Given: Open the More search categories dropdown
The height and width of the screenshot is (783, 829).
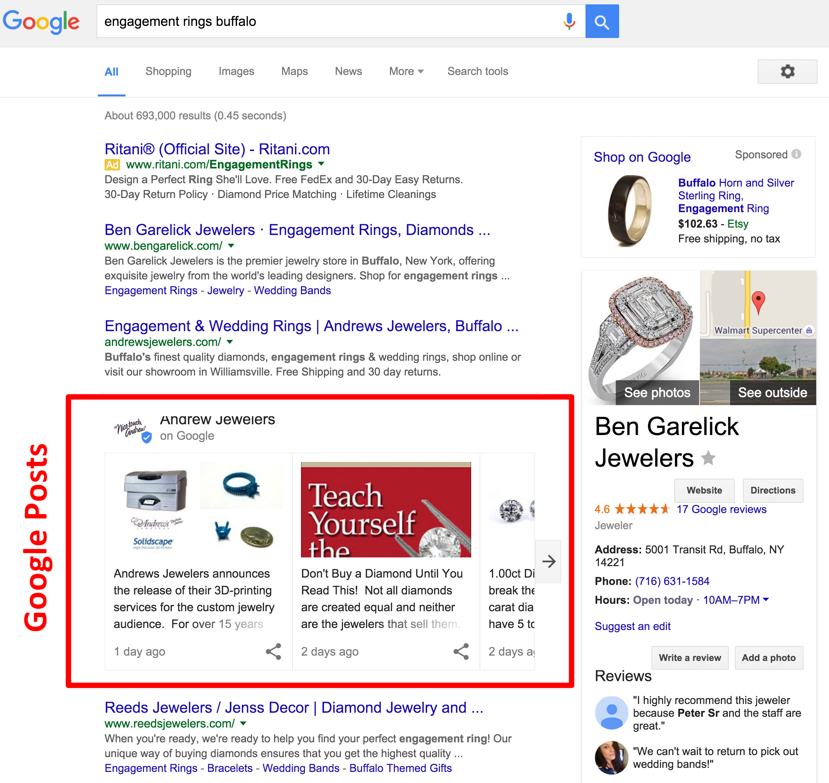Looking at the screenshot, I should pos(406,71).
